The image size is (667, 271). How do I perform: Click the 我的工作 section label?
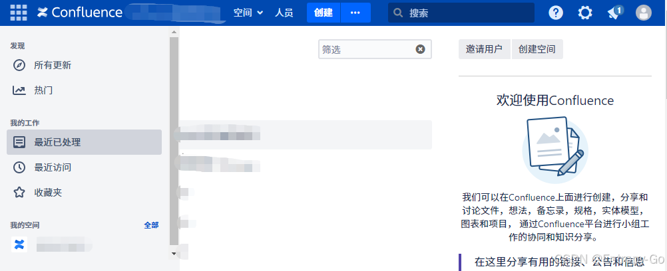click(25, 123)
